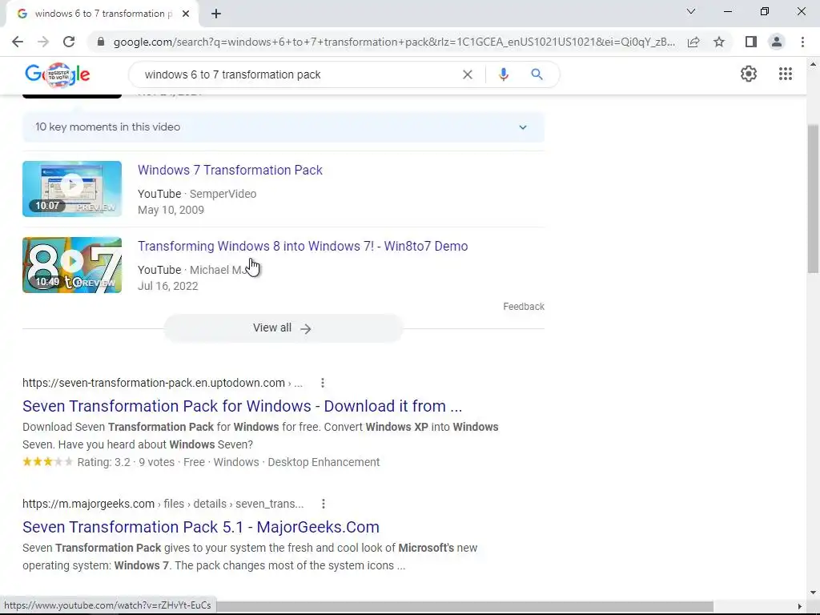Image resolution: width=820 pixels, height=615 pixels.
Task: Click scroll-right arrow of horizontal scrollbar
Action: click(800, 606)
